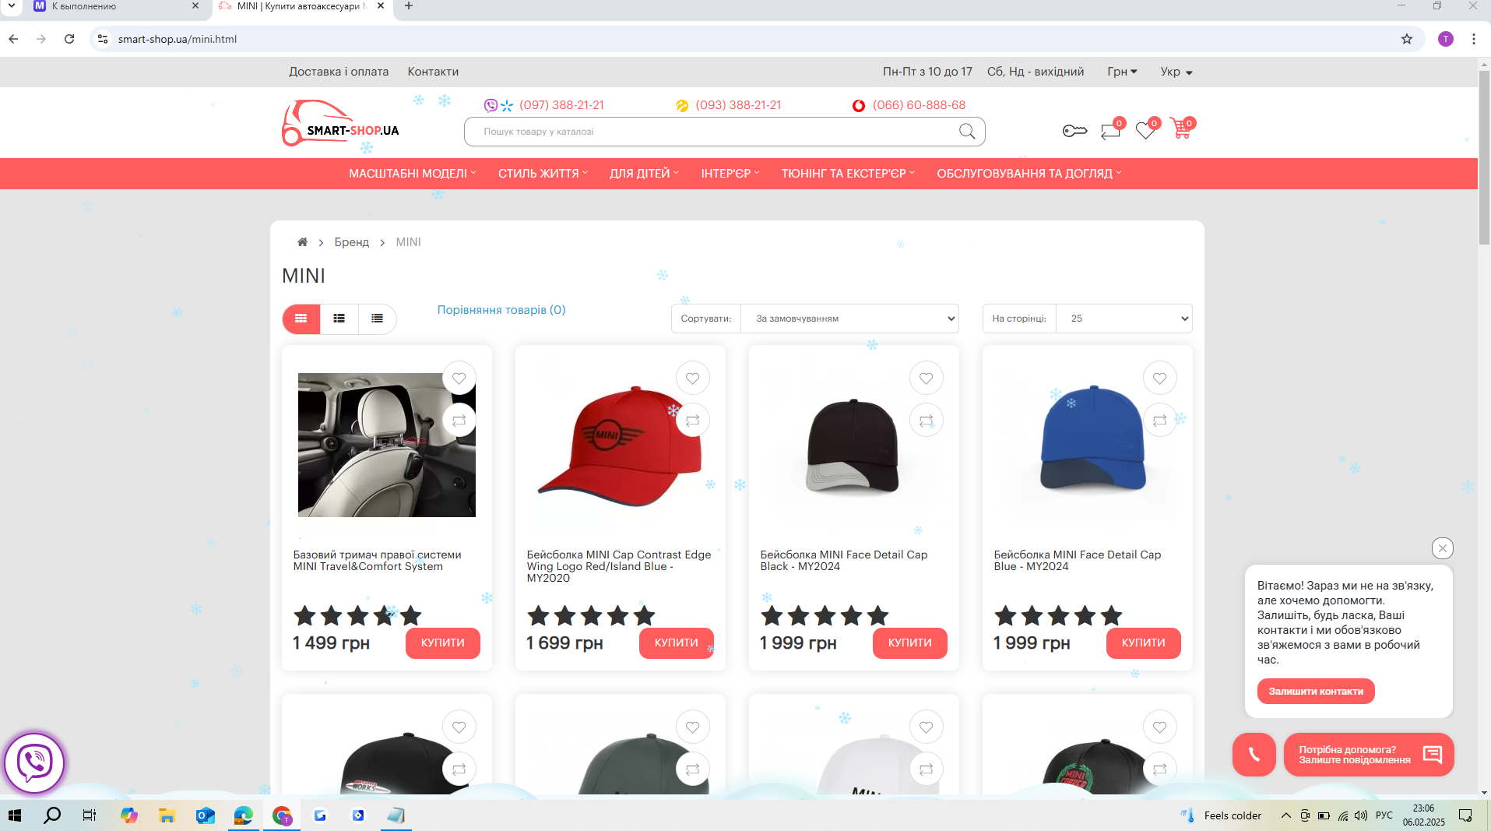View site information icon in address bar

tap(103, 39)
